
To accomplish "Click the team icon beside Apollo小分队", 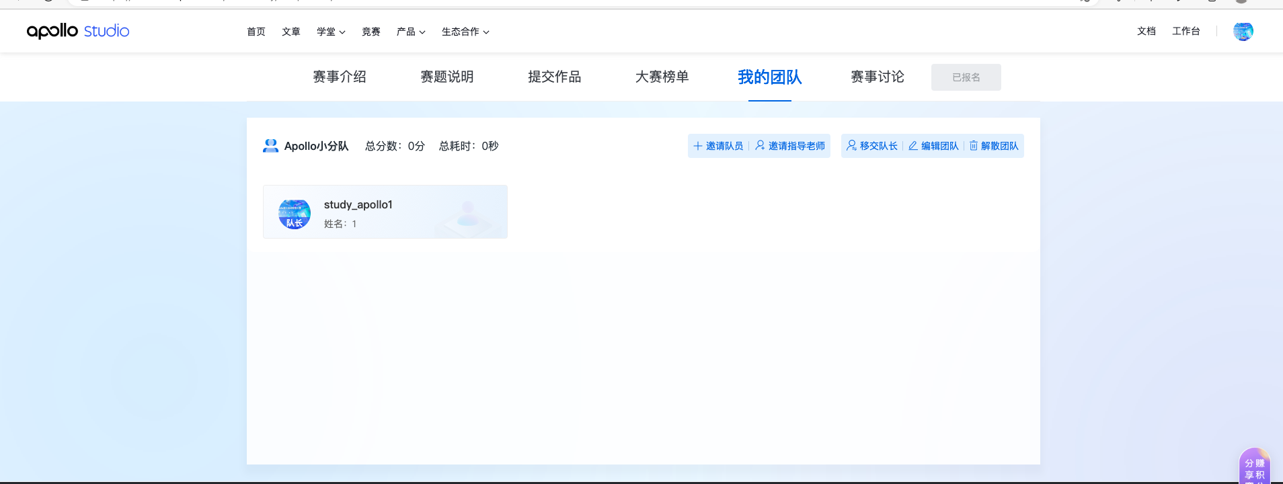I will pos(270,146).
